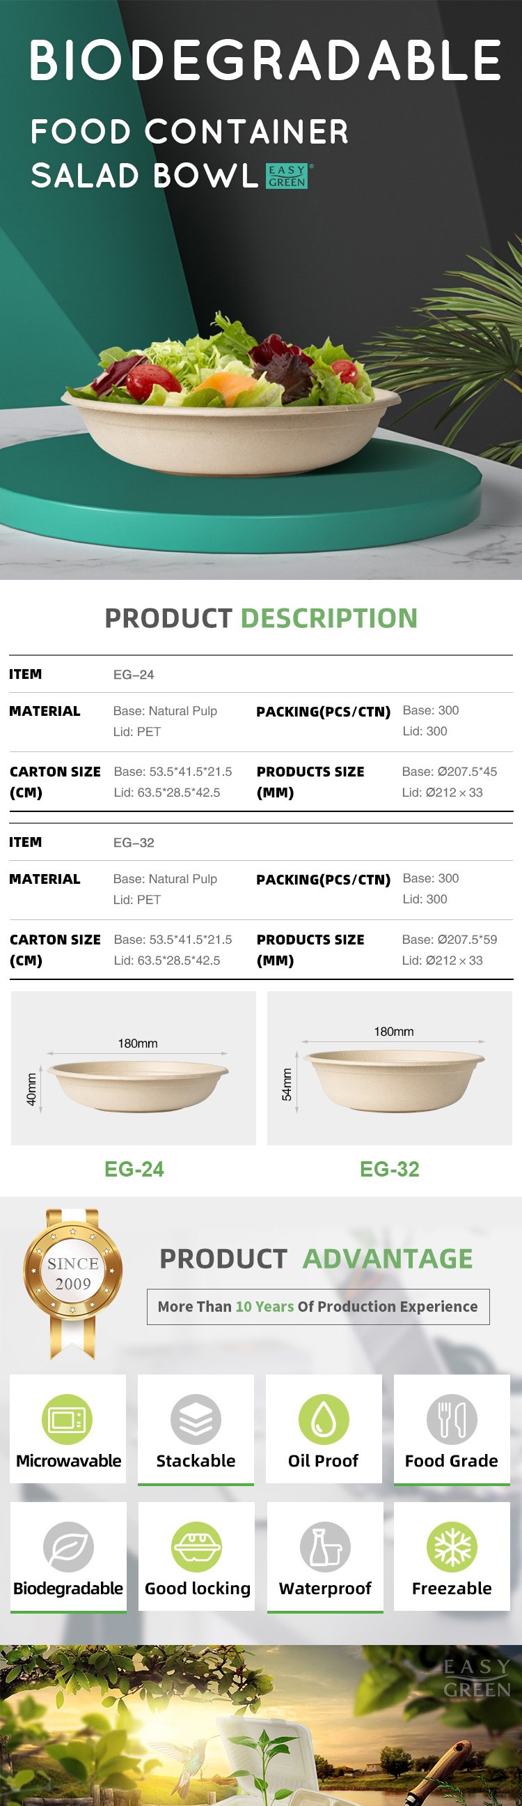Click the Product Advantage heading

click(x=316, y=1259)
